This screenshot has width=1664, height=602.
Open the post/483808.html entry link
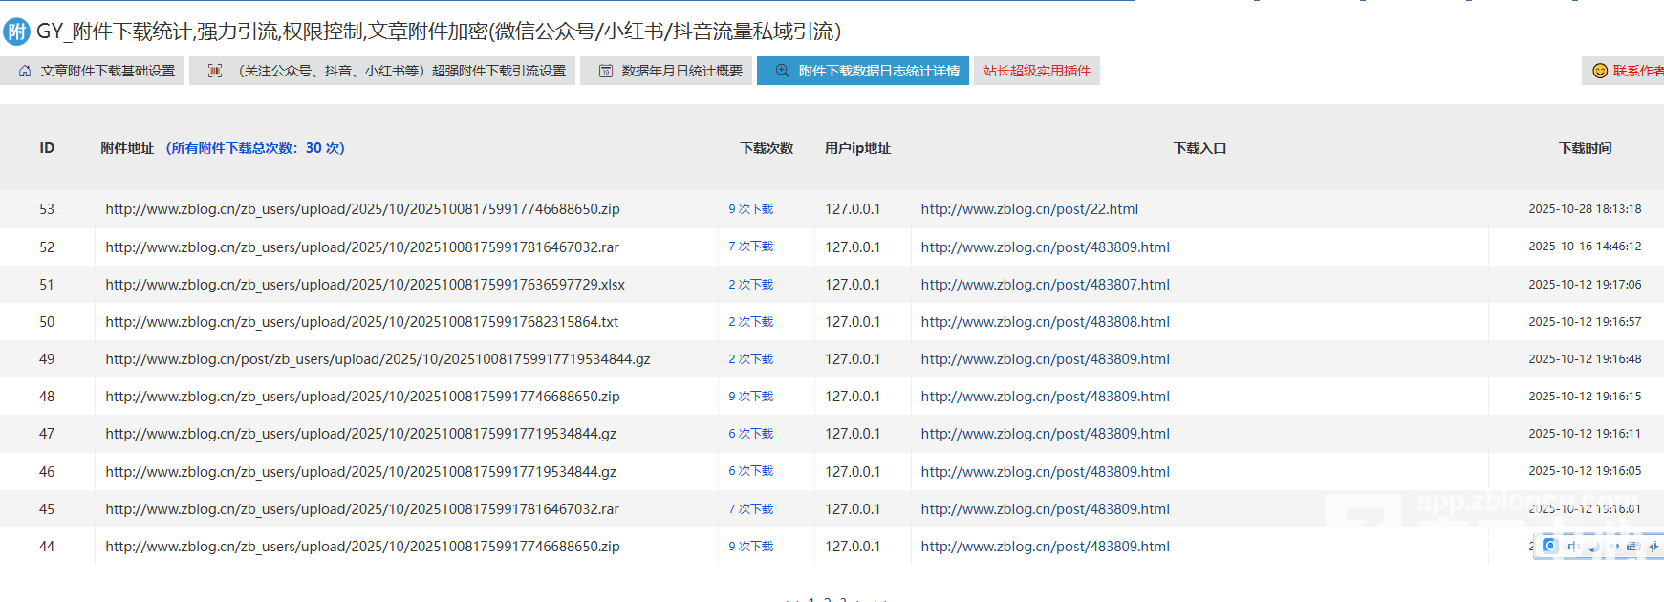[1045, 322]
